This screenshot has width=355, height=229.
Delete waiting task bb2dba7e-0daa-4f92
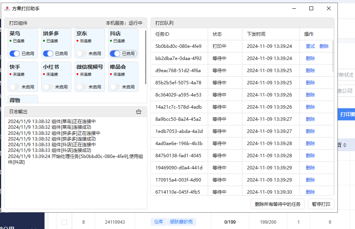(310, 58)
